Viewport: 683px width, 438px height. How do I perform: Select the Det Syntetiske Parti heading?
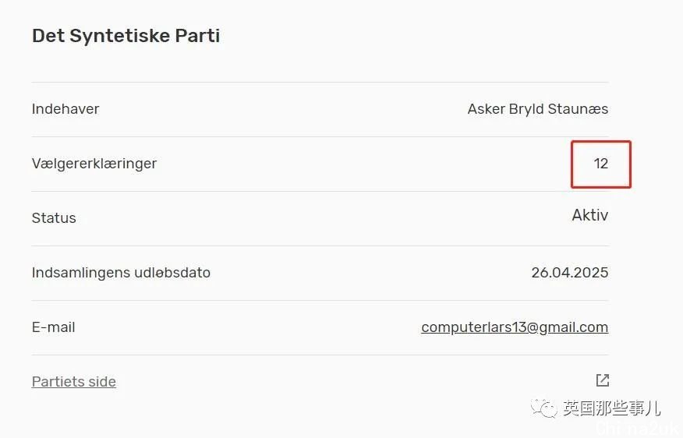pyautogui.click(x=126, y=36)
